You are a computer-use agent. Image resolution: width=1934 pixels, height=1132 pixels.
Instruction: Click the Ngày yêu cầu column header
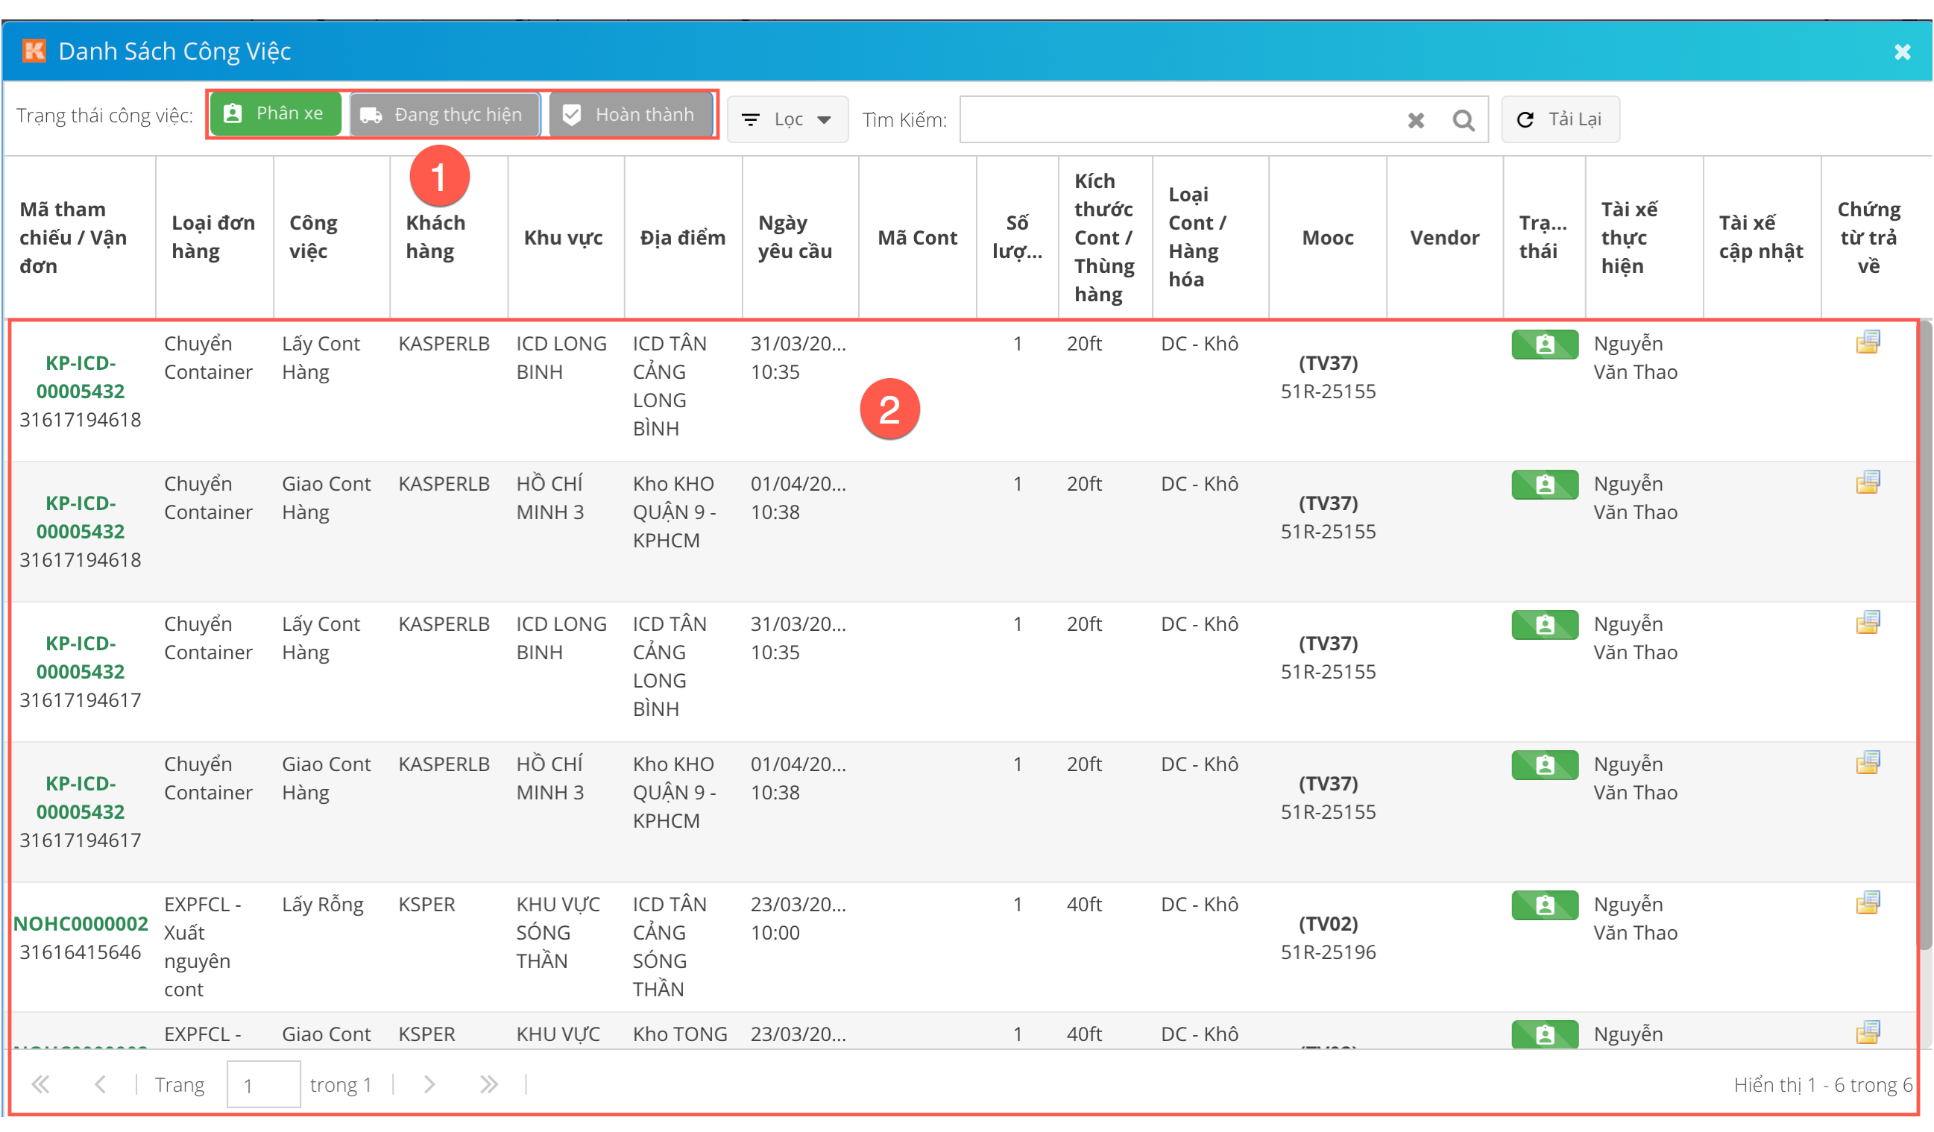pyautogui.click(x=795, y=237)
